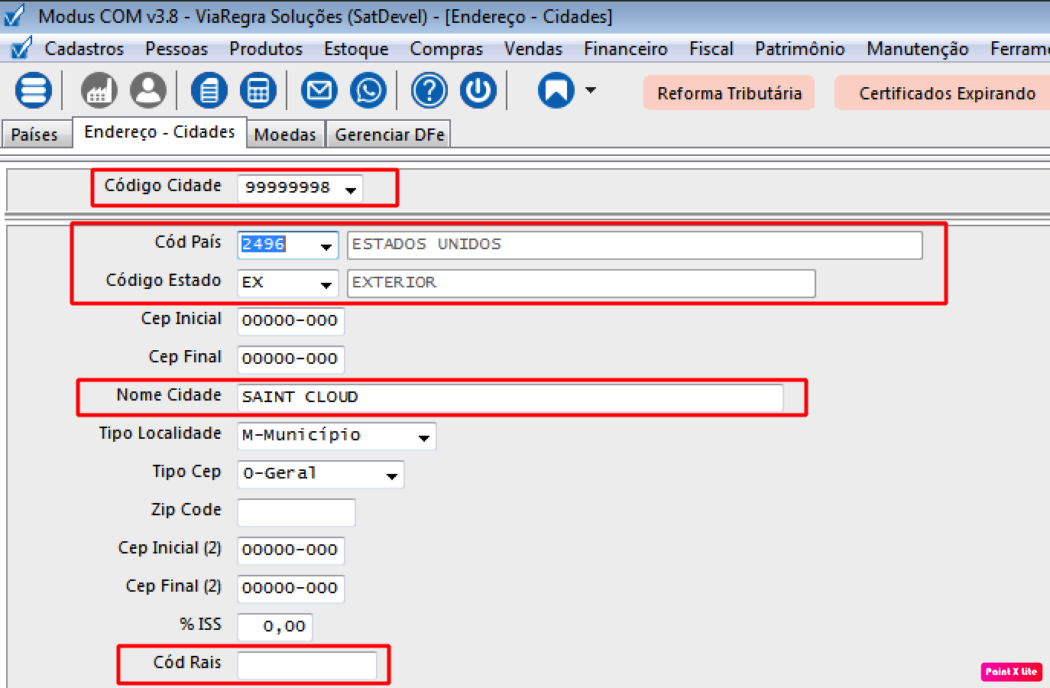
Task: Select the Gerenciar DFe tab
Action: [x=389, y=135]
